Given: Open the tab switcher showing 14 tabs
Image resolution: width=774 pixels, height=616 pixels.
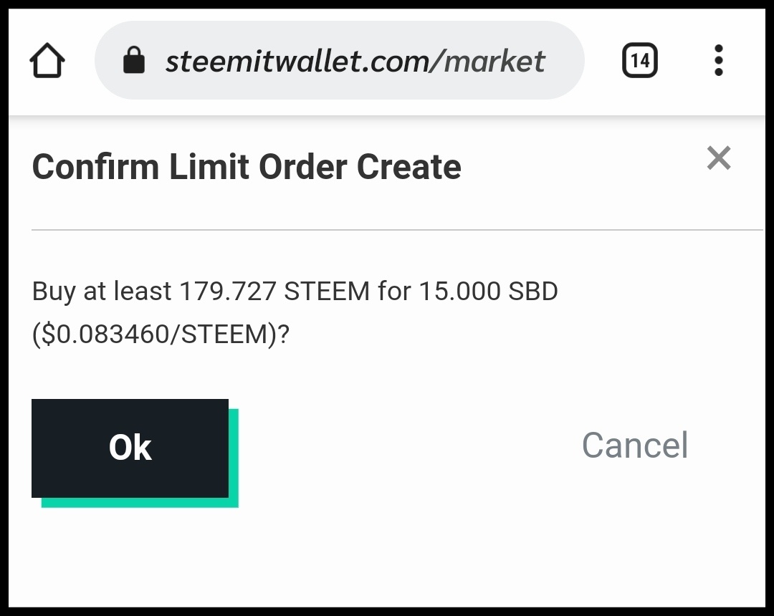Looking at the screenshot, I should (639, 61).
